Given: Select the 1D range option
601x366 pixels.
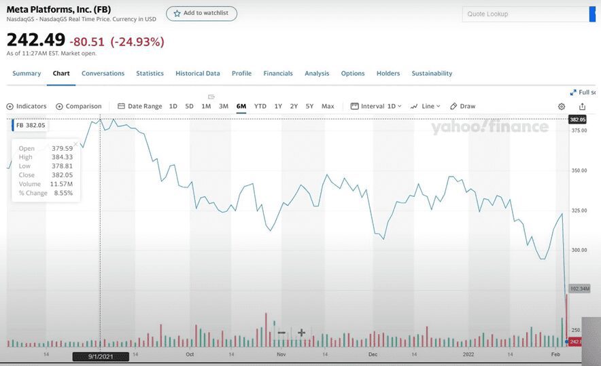Looking at the screenshot, I should click(173, 107).
